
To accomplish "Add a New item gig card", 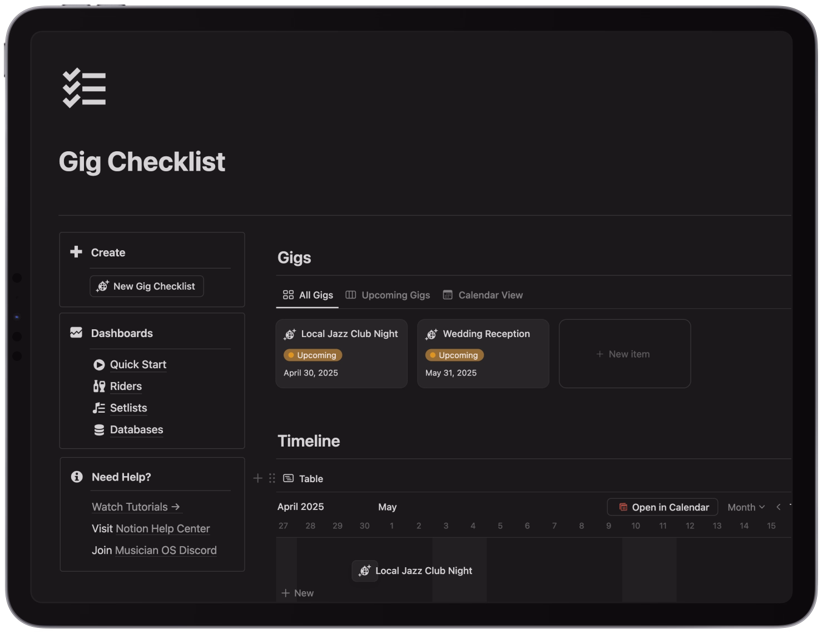I will 624,354.
